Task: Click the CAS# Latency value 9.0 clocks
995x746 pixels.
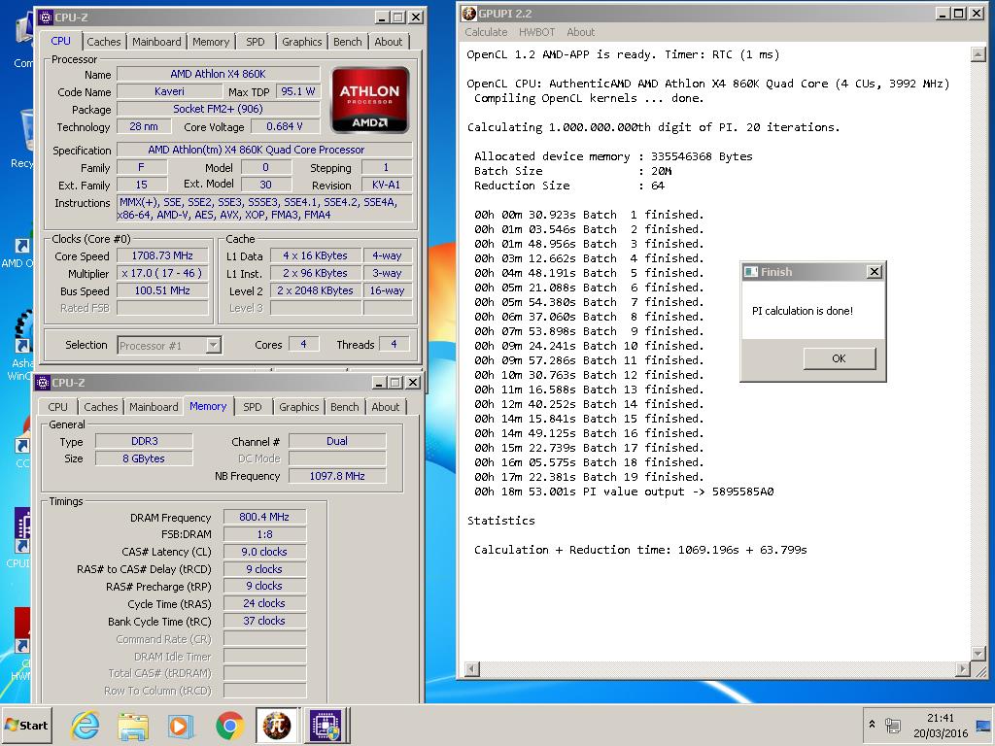Action: [264, 552]
